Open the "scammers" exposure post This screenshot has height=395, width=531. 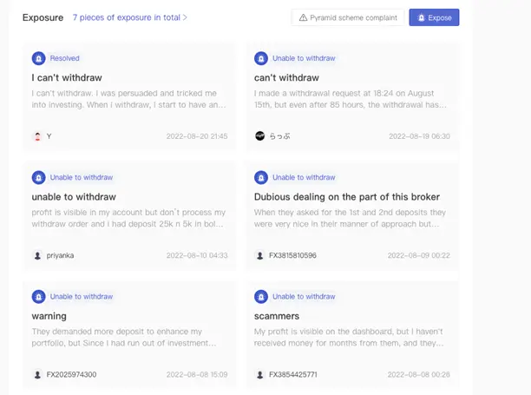(276, 316)
